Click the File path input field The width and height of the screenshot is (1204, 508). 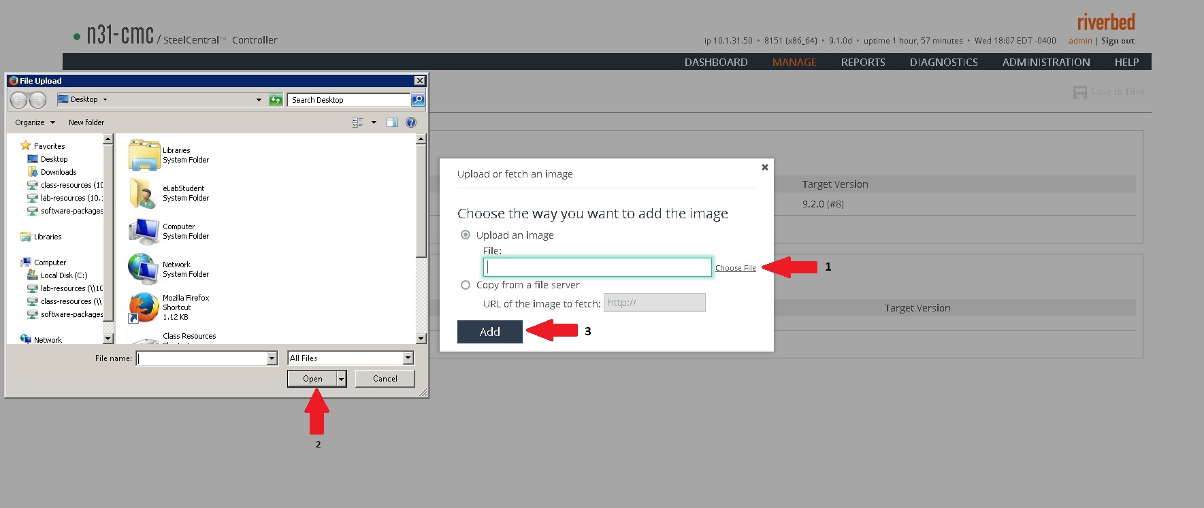click(x=597, y=267)
